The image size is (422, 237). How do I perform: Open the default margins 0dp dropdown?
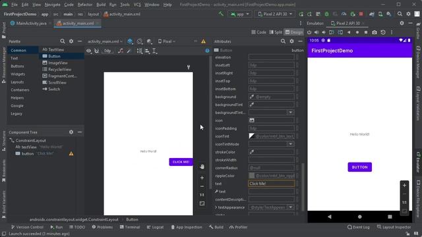coord(107,51)
